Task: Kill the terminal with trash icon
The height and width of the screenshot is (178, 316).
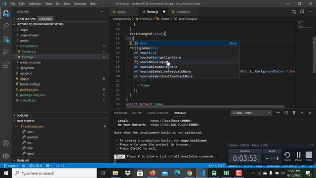Action: tap(294, 113)
